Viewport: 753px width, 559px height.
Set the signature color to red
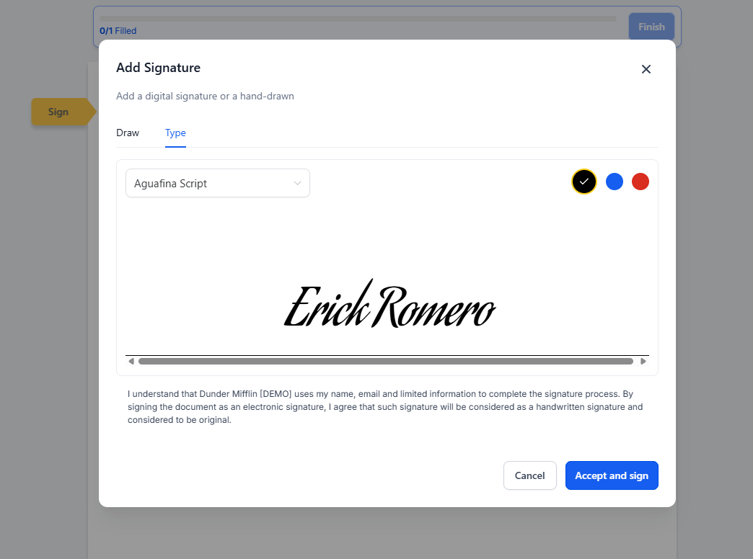point(640,182)
